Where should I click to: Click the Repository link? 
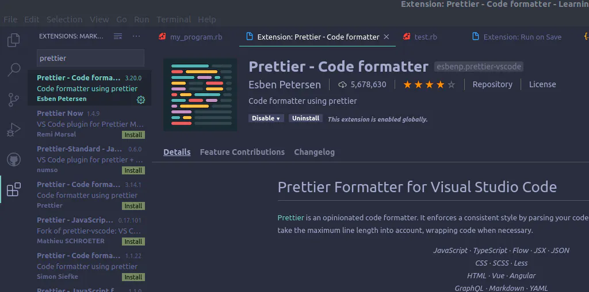click(x=492, y=84)
